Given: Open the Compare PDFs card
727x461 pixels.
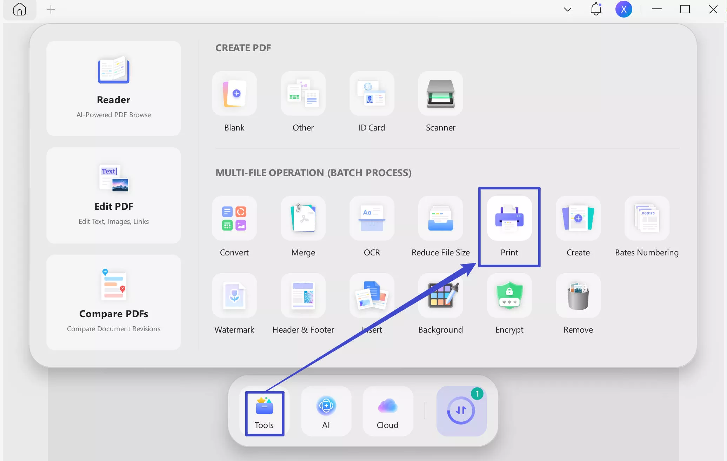Looking at the screenshot, I should [x=114, y=302].
